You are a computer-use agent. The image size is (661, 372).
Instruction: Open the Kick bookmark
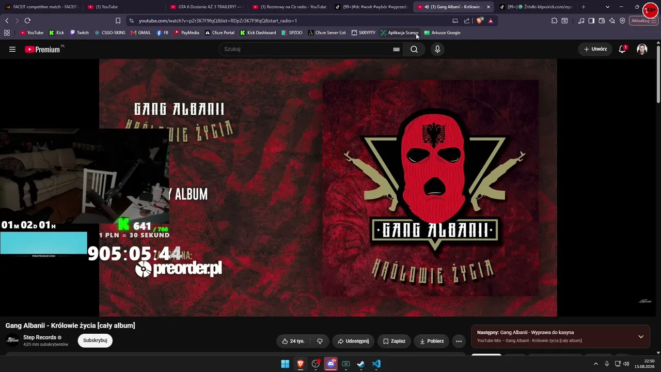click(x=56, y=33)
